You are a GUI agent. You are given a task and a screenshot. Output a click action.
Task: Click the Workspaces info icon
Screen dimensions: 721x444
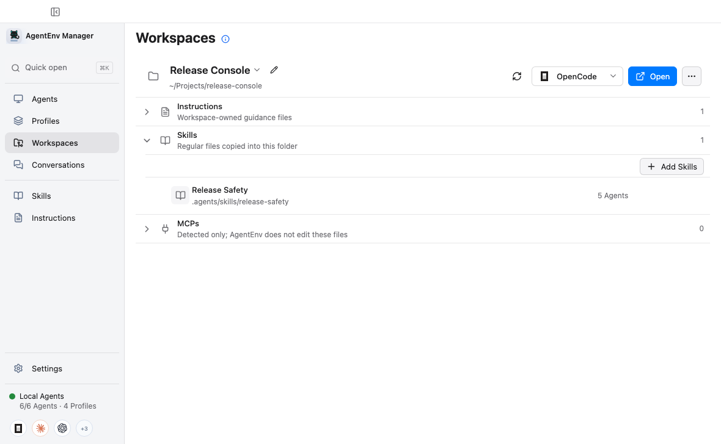pos(225,39)
